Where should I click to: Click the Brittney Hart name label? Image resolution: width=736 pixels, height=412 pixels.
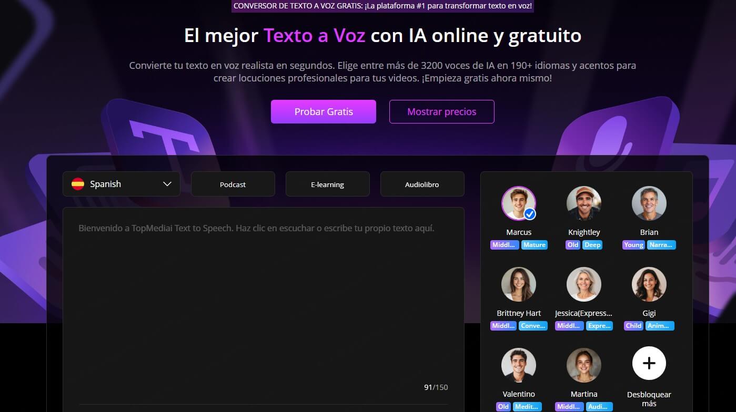click(519, 313)
